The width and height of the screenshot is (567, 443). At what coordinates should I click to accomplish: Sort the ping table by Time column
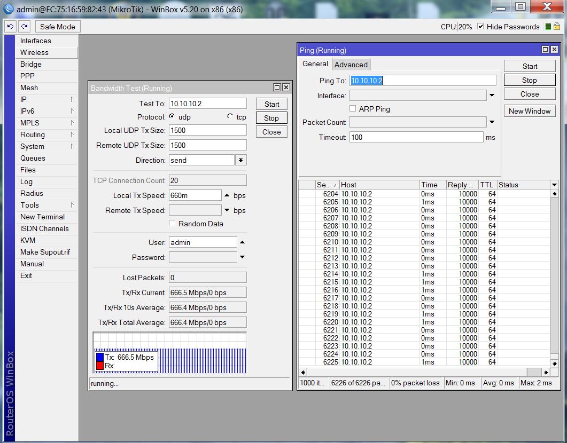(x=433, y=185)
